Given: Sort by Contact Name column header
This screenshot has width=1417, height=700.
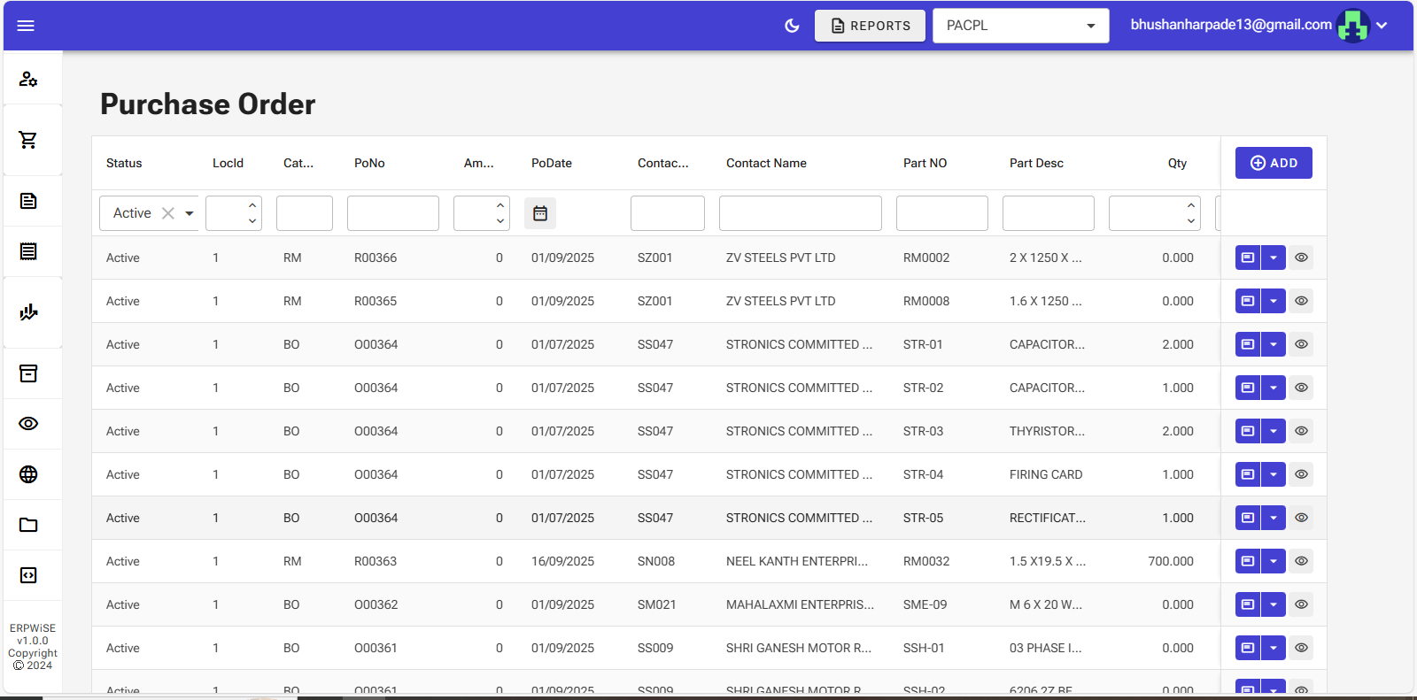Looking at the screenshot, I should click(x=766, y=163).
